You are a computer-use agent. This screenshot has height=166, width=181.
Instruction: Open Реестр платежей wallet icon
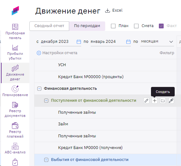(x=15, y=126)
